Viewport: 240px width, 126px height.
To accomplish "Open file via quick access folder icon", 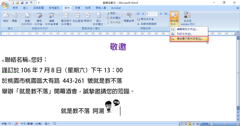I will pos(17,3).
